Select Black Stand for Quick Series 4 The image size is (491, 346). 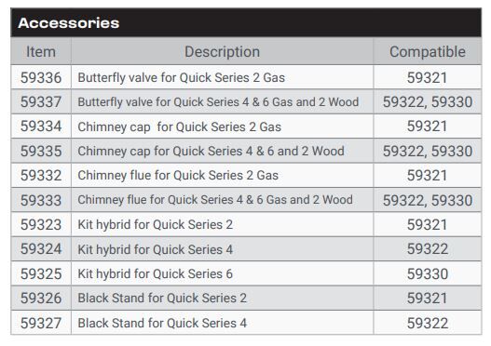point(162,323)
